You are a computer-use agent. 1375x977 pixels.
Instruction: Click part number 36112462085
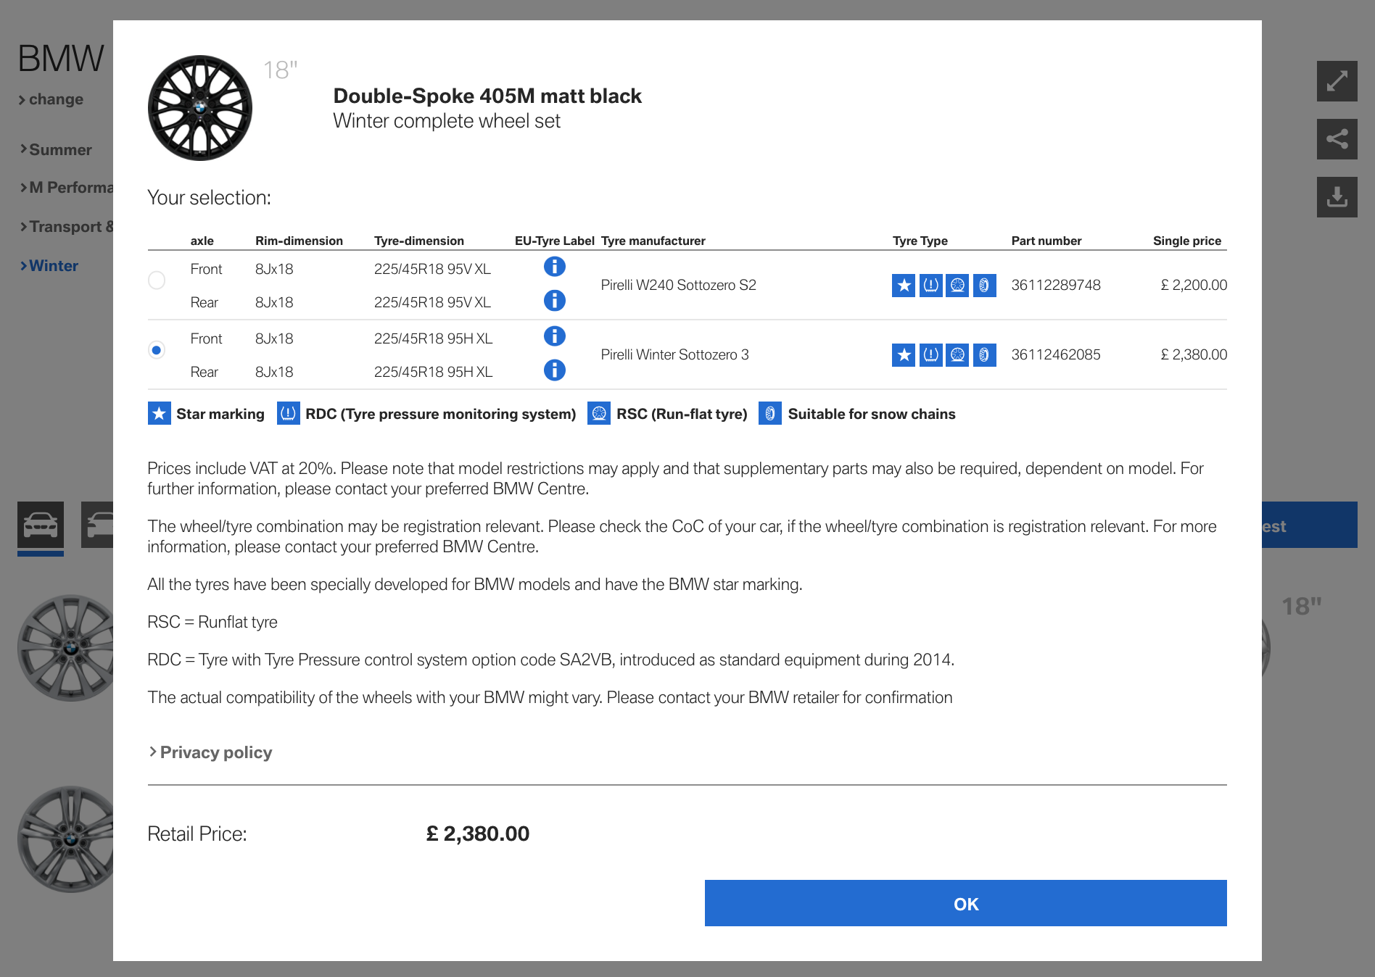click(x=1056, y=354)
